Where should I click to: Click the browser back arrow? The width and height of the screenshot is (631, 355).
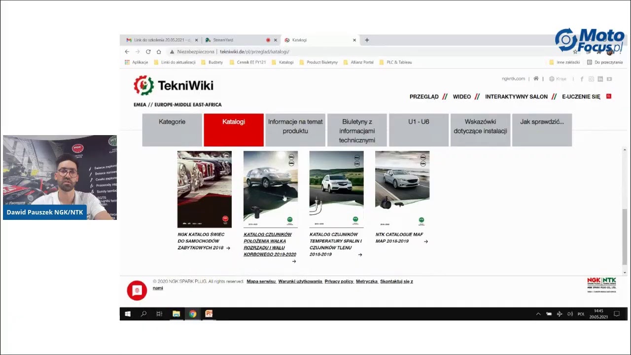click(x=127, y=51)
